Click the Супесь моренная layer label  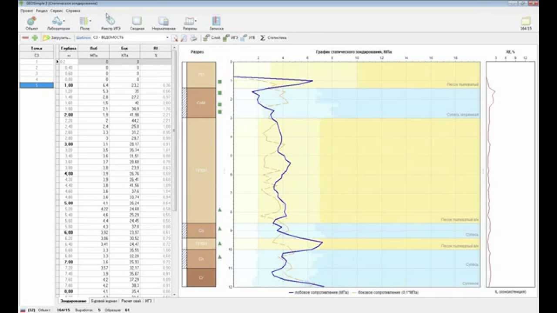pos(463,115)
